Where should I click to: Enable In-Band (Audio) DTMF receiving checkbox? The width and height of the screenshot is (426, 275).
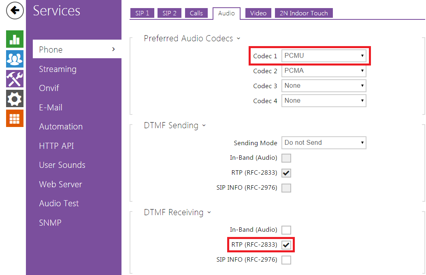point(286,230)
